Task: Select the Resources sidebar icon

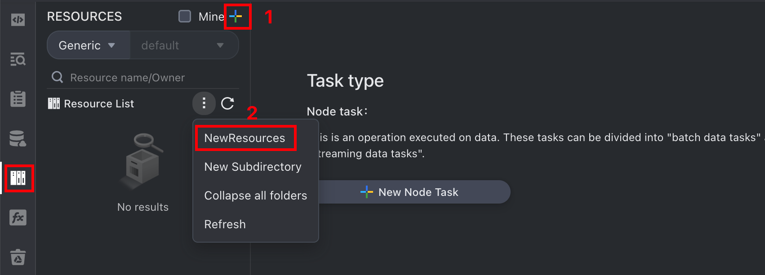Action: pyautogui.click(x=18, y=178)
